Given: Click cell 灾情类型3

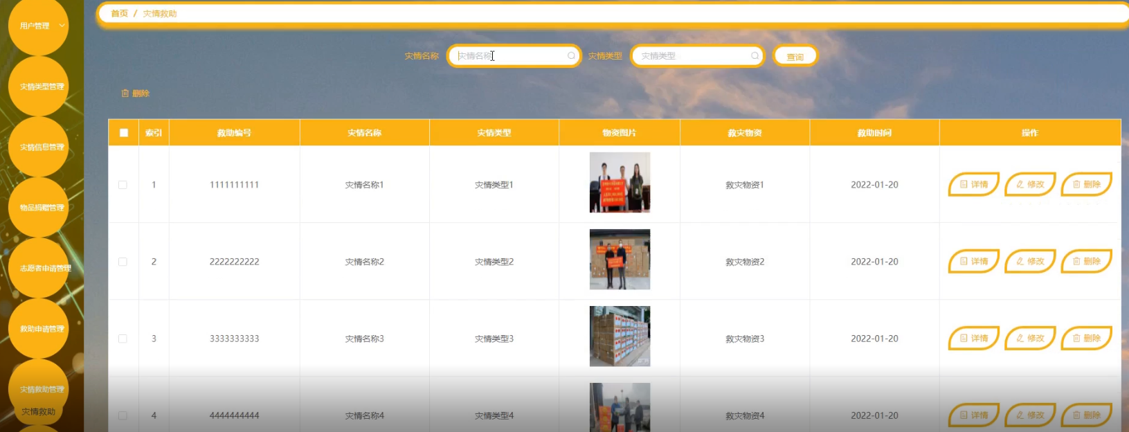Looking at the screenshot, I should click(494, 339).
